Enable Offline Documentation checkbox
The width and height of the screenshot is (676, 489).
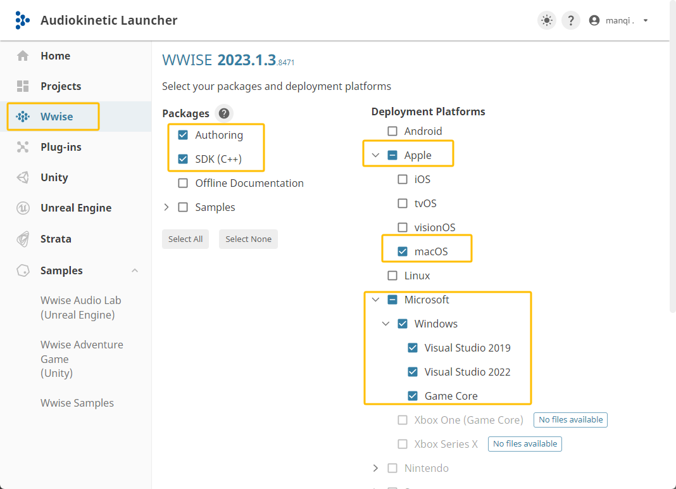pyautogui.click(x=183, y=183)
